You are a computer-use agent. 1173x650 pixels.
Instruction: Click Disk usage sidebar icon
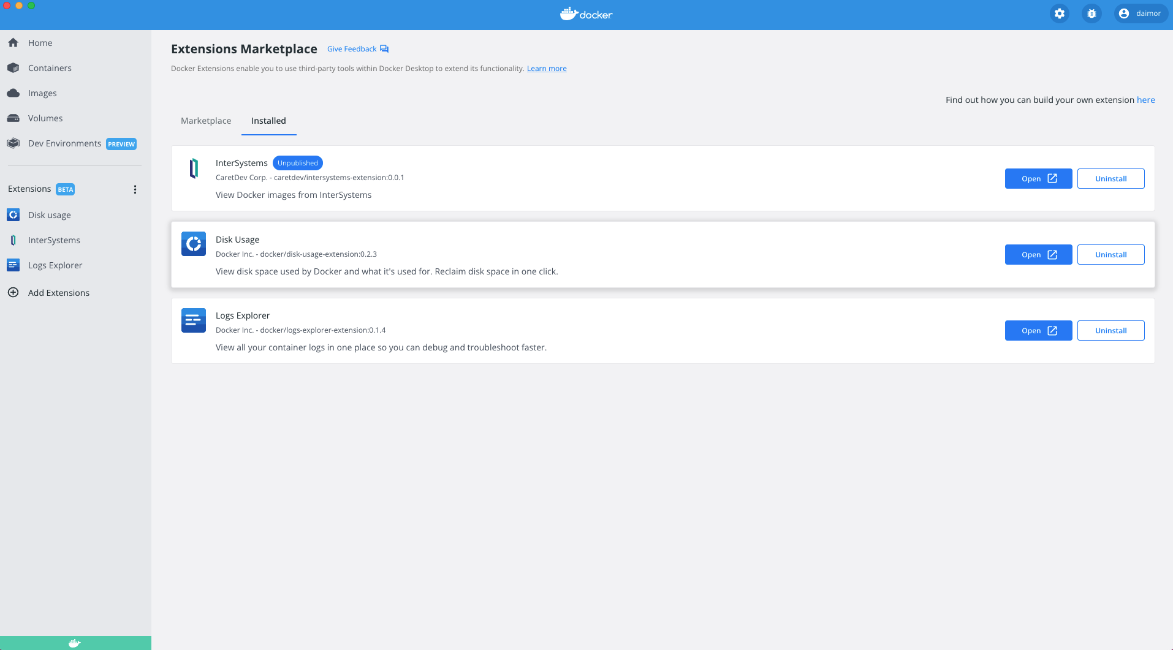pos(13,215)
